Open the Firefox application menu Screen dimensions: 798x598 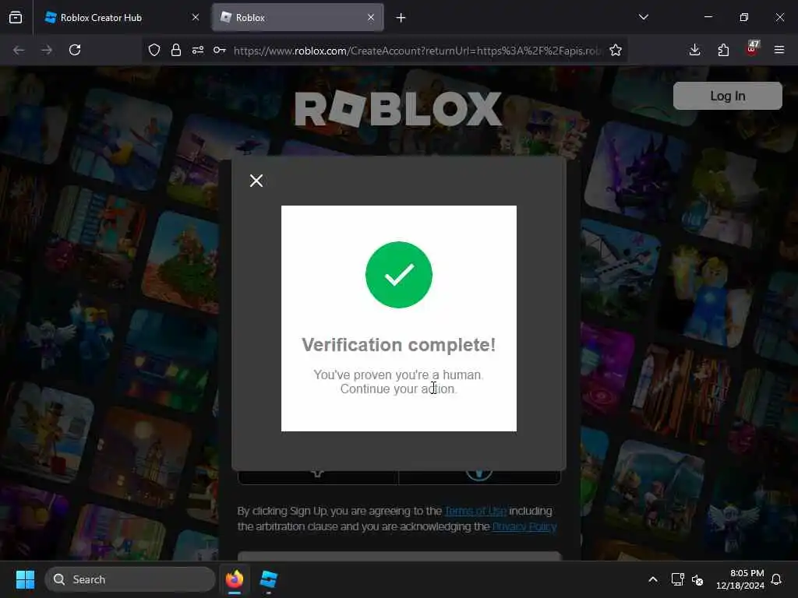(779, 50)
